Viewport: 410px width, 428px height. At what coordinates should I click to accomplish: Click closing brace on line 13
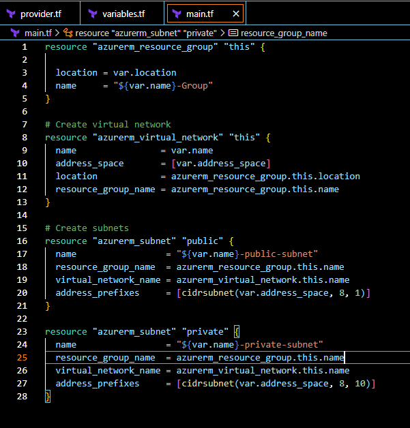coord(48,202)
